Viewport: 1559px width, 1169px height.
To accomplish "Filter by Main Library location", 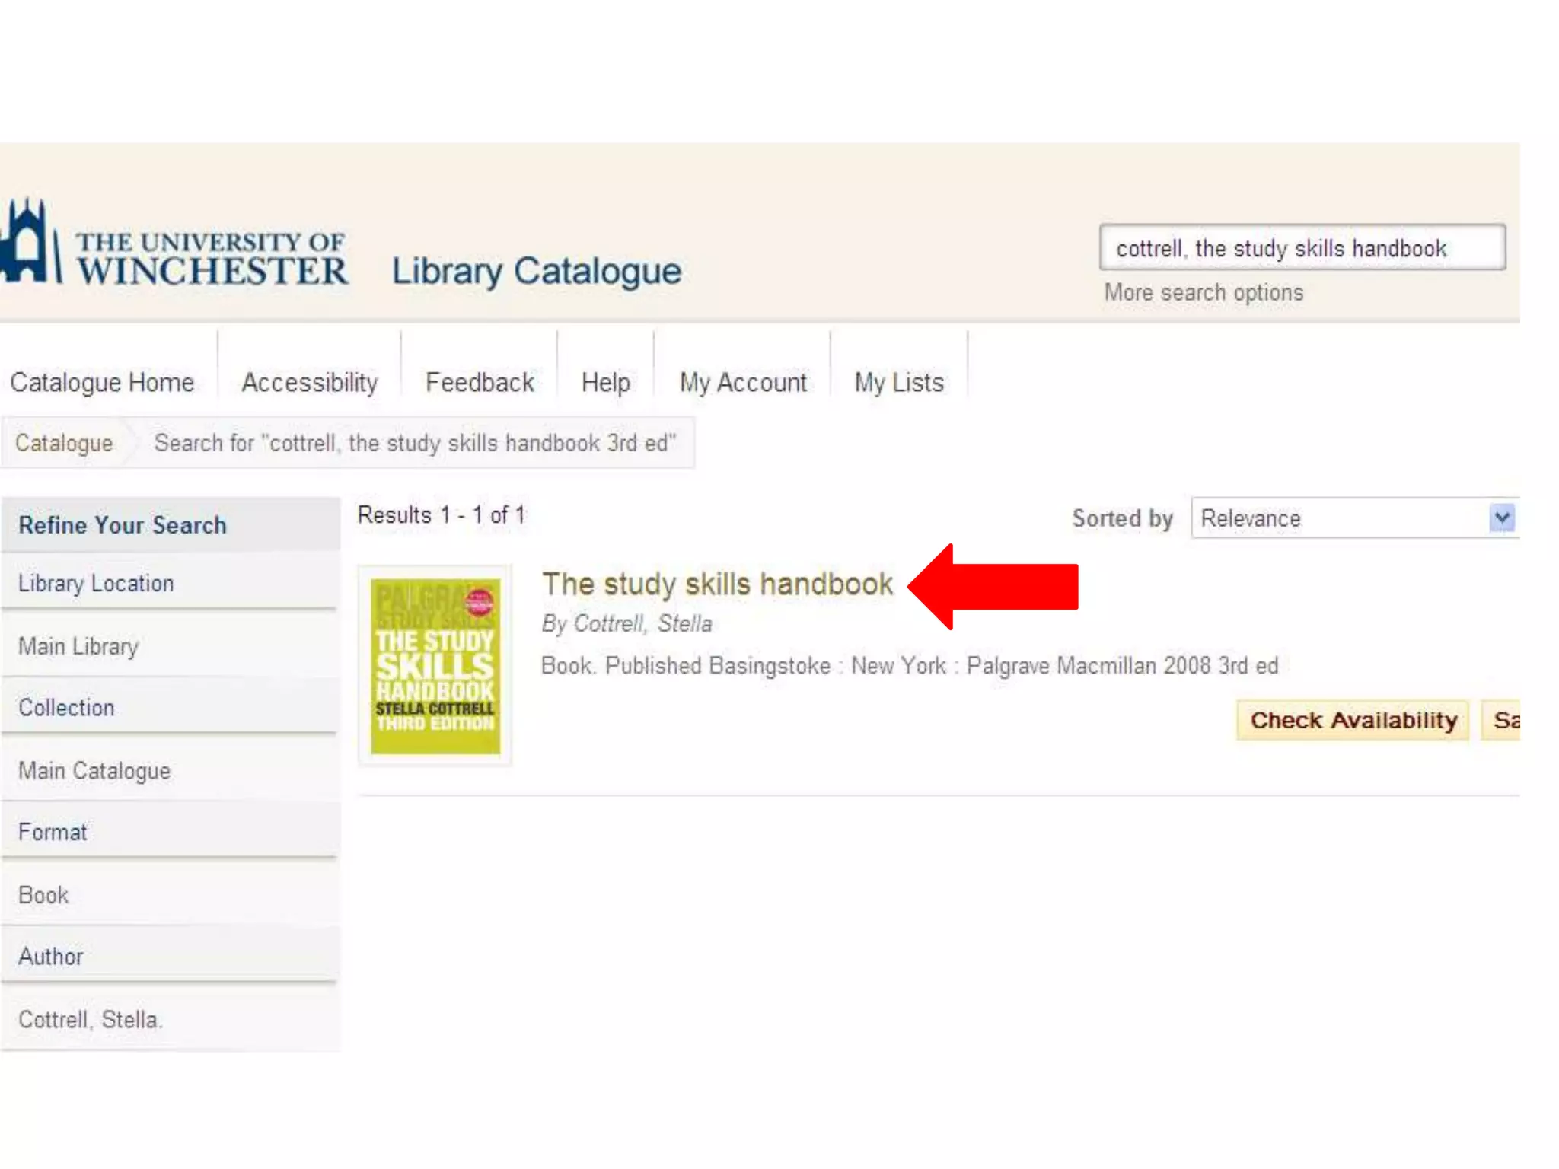I will coord(78,646).
